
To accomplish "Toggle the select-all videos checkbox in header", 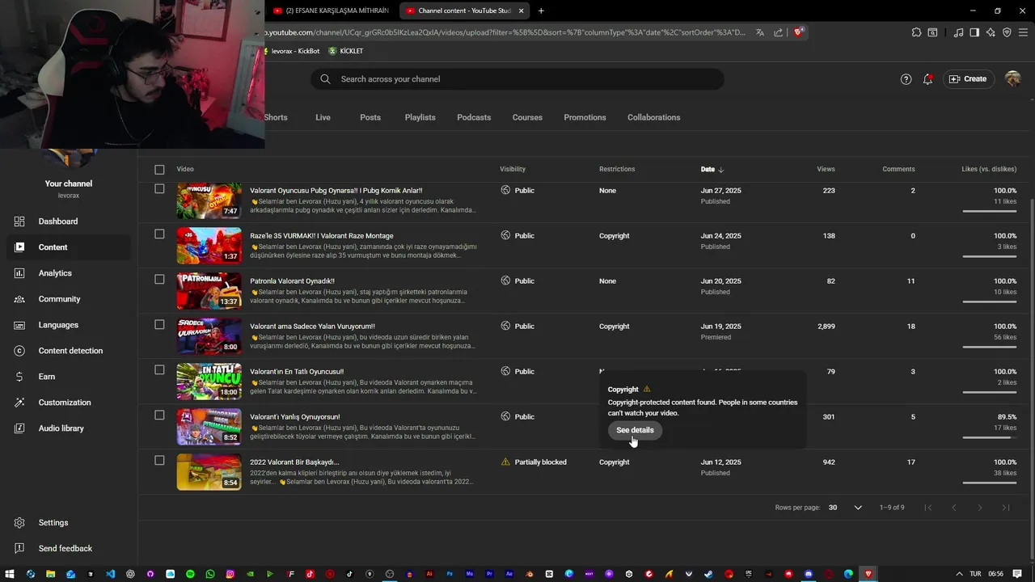I will [x=159, y=170].
